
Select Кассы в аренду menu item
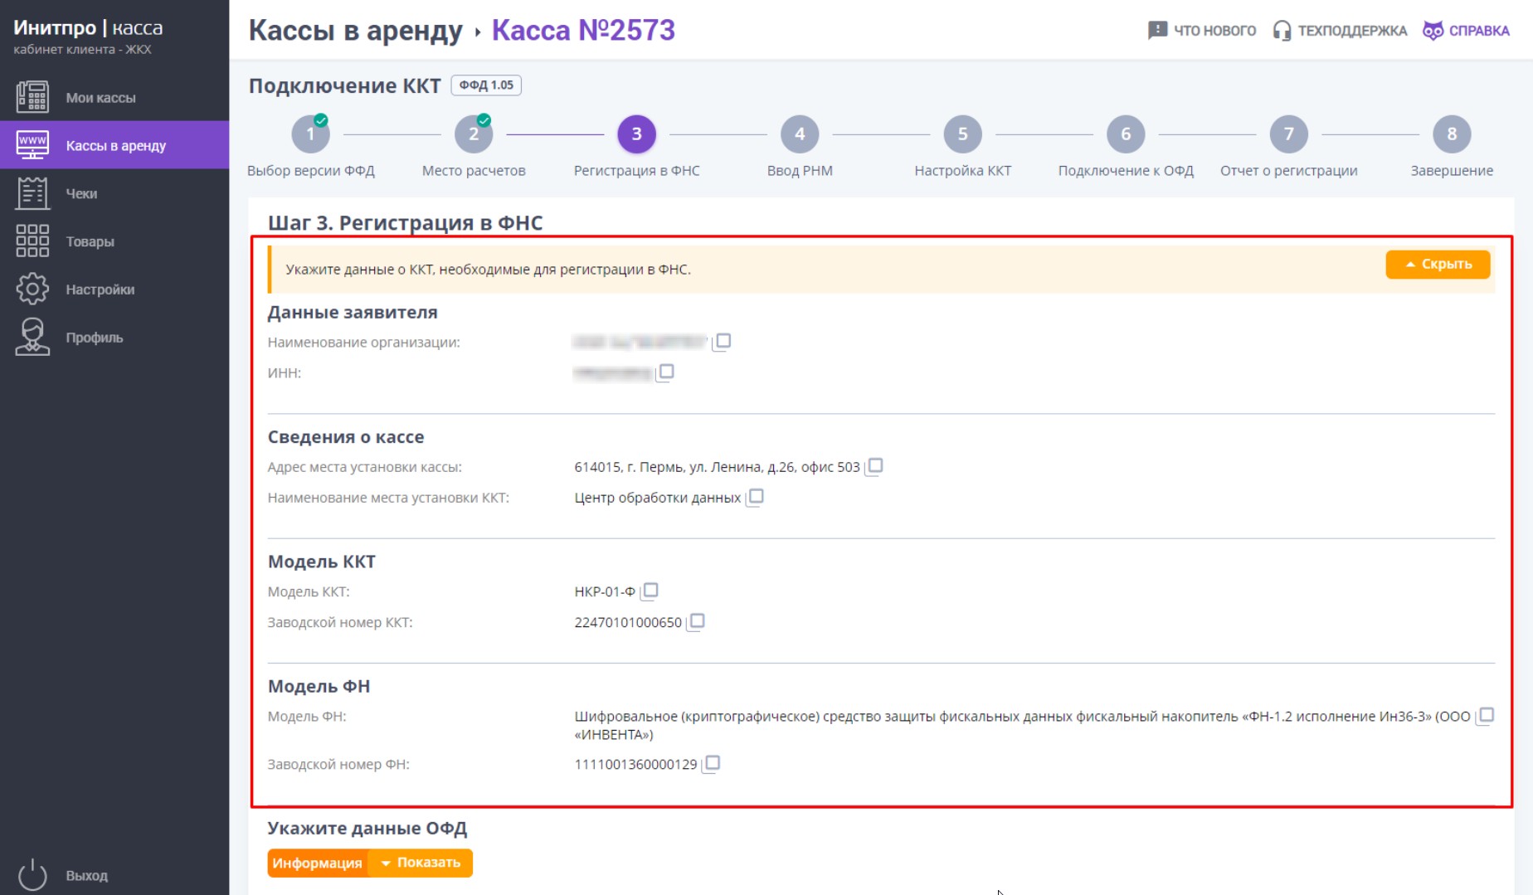click(114, 145)
